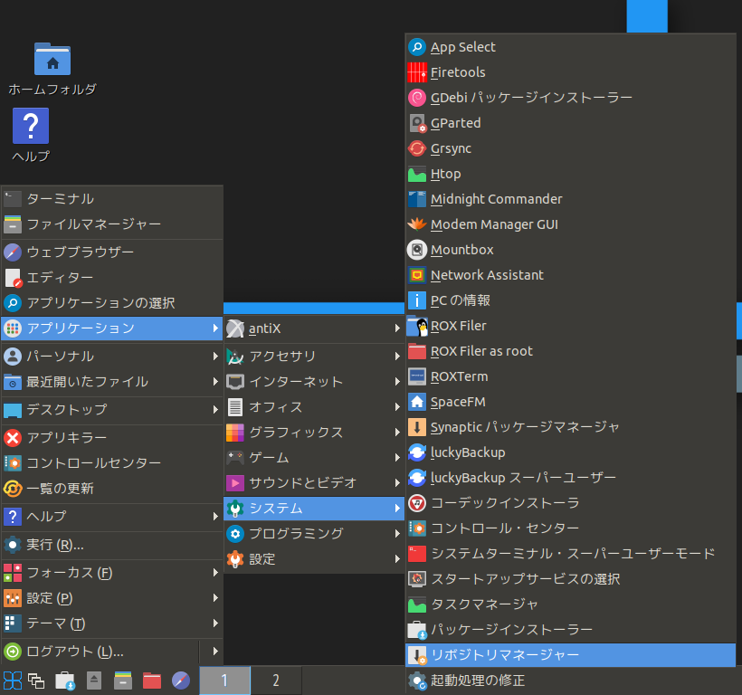Click アプリケーションの選択 entry
Image resolution: width=742 pixels, height=695 pixels.
[x=112, y=303]
